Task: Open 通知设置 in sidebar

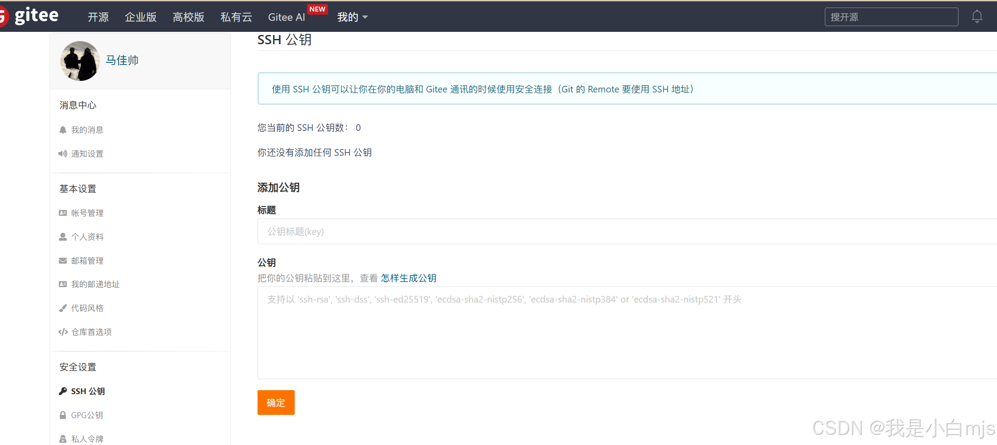Action: pyautogui.click(x=87, y=153)
